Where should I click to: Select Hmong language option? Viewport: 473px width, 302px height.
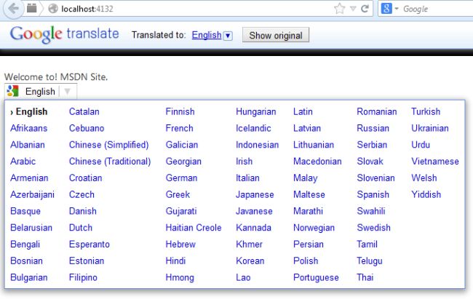pyautogui.click(x=180, y=277)
